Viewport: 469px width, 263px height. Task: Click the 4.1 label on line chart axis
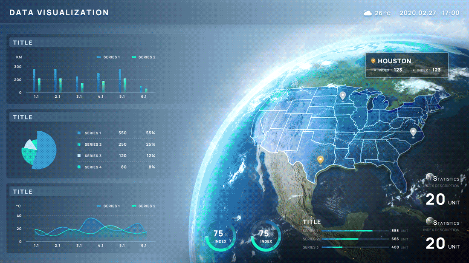101,246
